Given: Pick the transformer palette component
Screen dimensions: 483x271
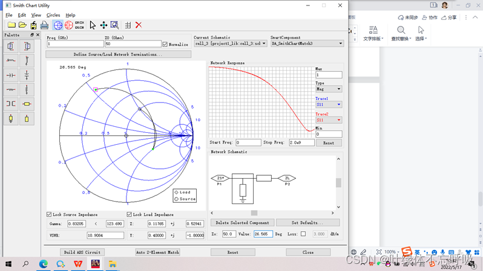Looking at the screenshot, I should [x=11, y=104].
